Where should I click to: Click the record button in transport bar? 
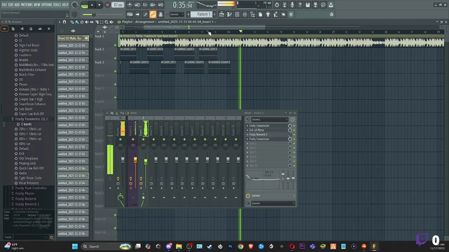[x=107, y=5]
